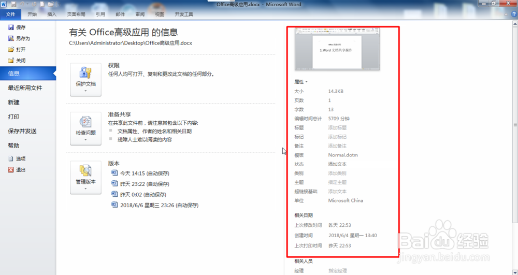Open the 检查问题 (Check for Issues) dropdown button
This screenshot has width=518, height=275.
pyautogui.click(x=85, y=128)
